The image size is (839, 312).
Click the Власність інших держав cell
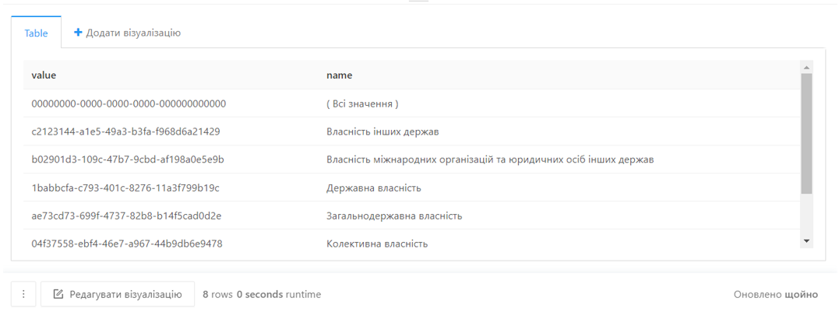(x=382, y=131)
